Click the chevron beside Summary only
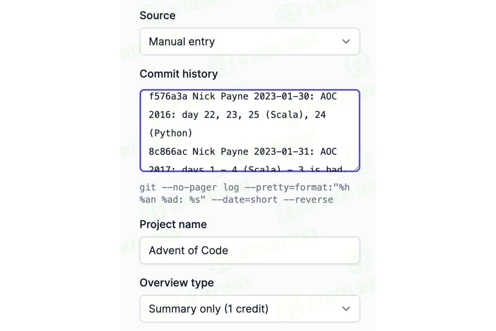 coord(346,308)
